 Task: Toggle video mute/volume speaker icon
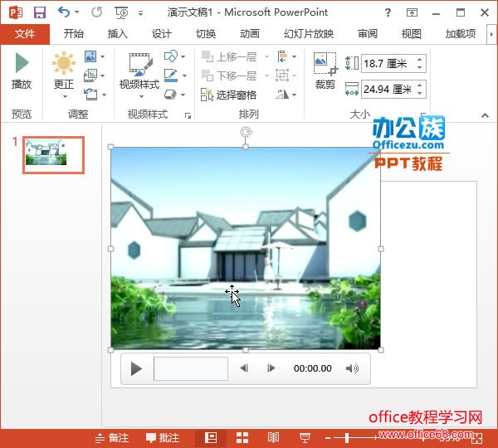[x=352, y=368]
